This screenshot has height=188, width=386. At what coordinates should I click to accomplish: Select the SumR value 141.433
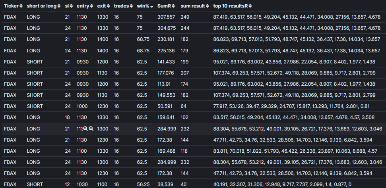(x=166, y=62)
